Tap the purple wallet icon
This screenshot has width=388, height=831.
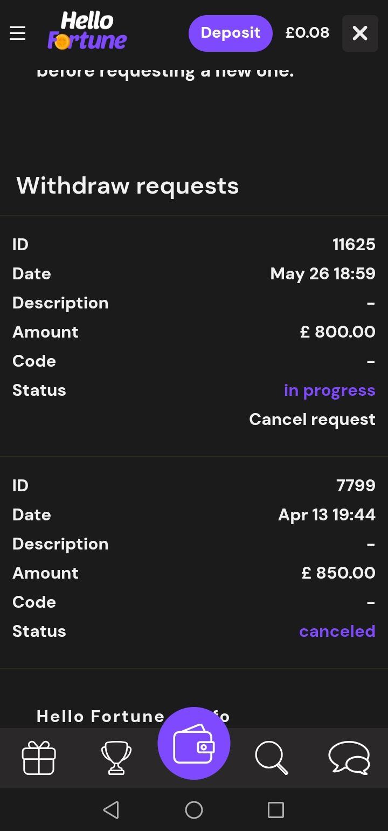click(194, 743)
